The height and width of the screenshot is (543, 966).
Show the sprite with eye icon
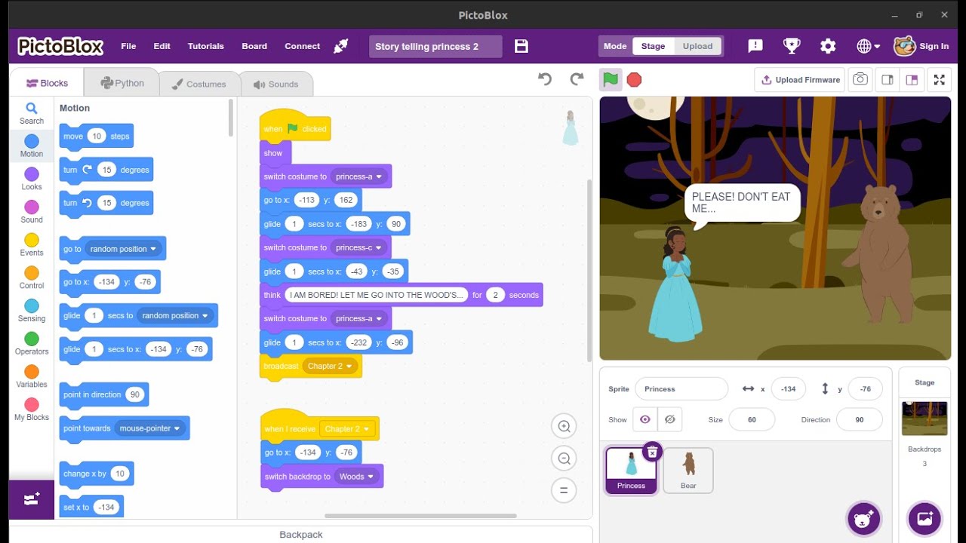point(645,419)
